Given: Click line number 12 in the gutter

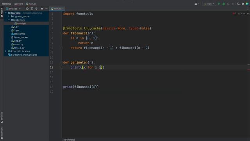Looking at the screenshot, I should (52, 67).
